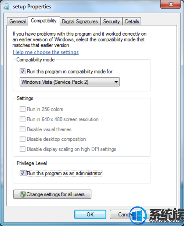The image size is (184, 226).
Task: Check Disable desktop composition box
Action: tap(22, 139)
